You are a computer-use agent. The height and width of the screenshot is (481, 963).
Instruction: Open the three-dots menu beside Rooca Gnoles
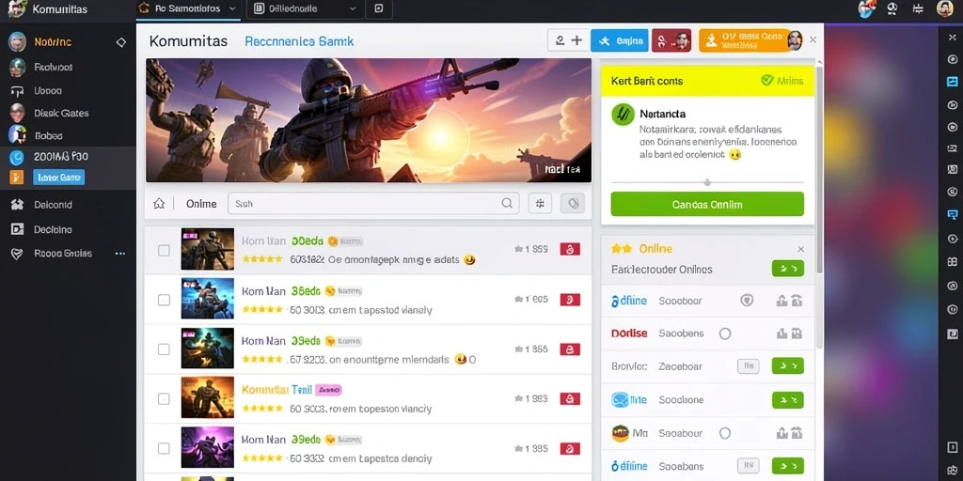[x=119, y=254]
